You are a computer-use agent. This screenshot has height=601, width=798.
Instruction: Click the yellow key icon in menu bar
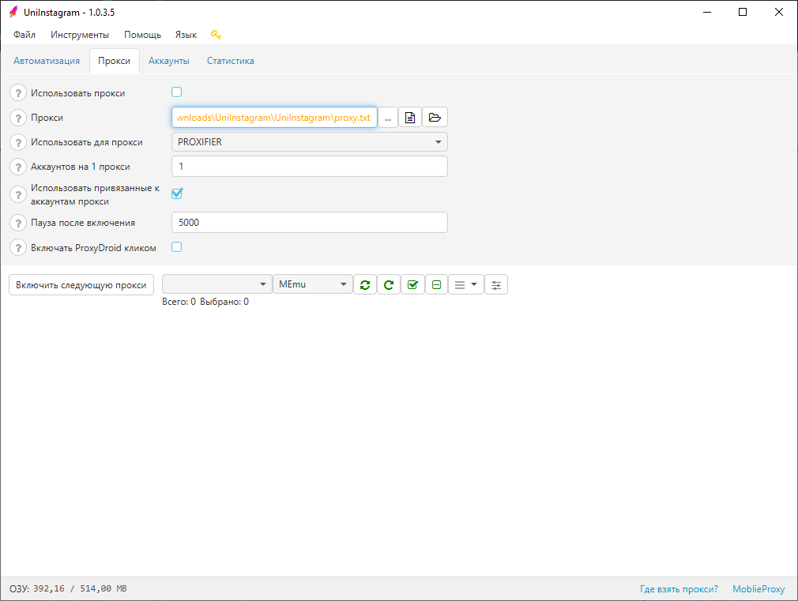pyautogui.click(x=216, y=35)
